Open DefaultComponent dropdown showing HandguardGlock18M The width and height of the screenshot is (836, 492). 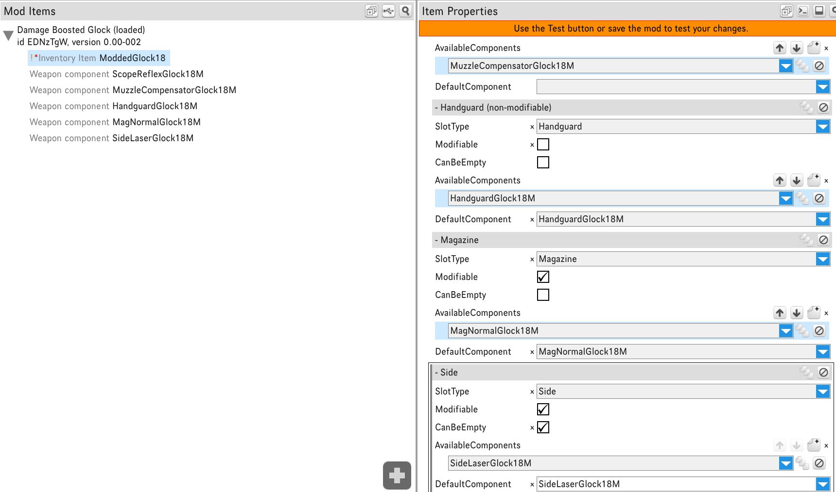coord(823,219)
